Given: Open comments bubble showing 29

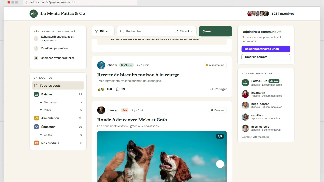Looking at the screenshot, I should tap(120, 89).
